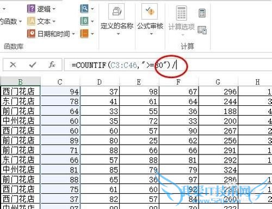Open the Math and Trig functions icon
The width and height of the screenshot is (272, 209).
pyautogui.click(x=84, y=21)
